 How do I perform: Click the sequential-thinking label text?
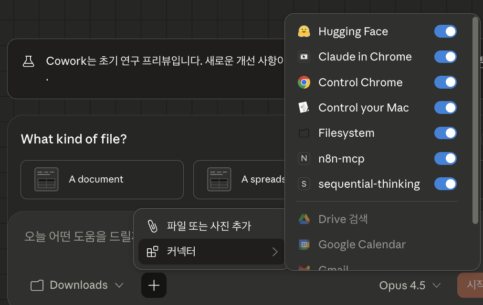coord(369,184)
